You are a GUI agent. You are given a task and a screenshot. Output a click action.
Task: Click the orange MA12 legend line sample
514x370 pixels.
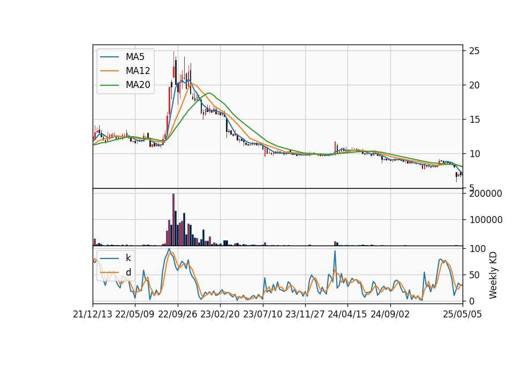(109, 71)
